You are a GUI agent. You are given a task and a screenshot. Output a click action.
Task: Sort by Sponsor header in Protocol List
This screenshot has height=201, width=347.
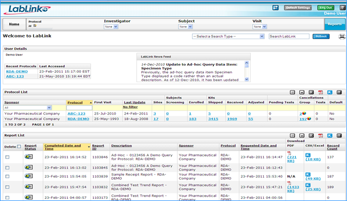tap(12, 102)
